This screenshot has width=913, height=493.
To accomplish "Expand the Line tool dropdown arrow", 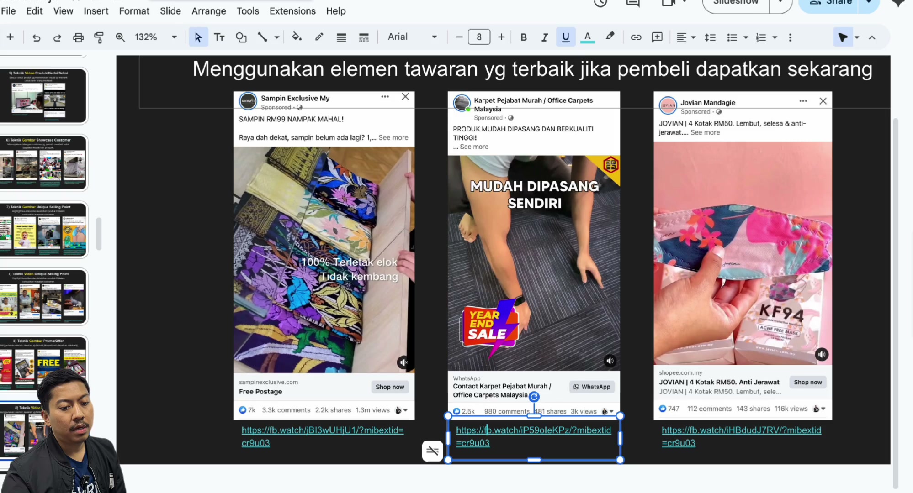I will tap(276, 37).
